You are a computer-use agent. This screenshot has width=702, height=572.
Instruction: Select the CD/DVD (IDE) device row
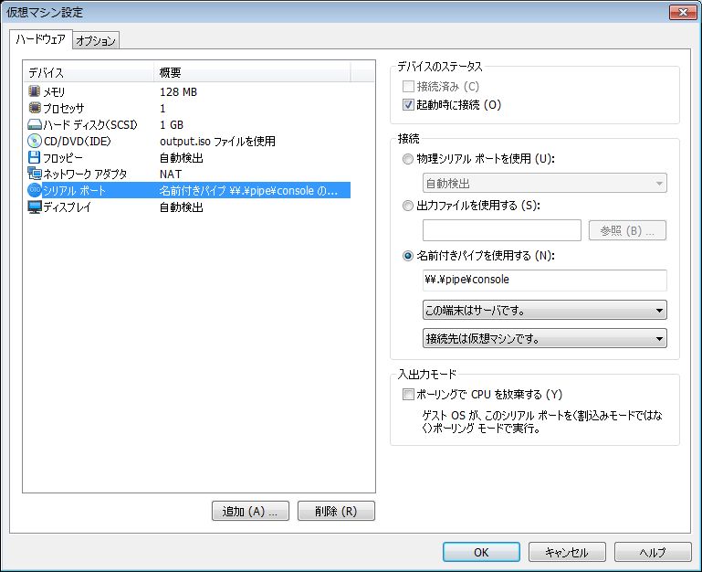point(188,142)
